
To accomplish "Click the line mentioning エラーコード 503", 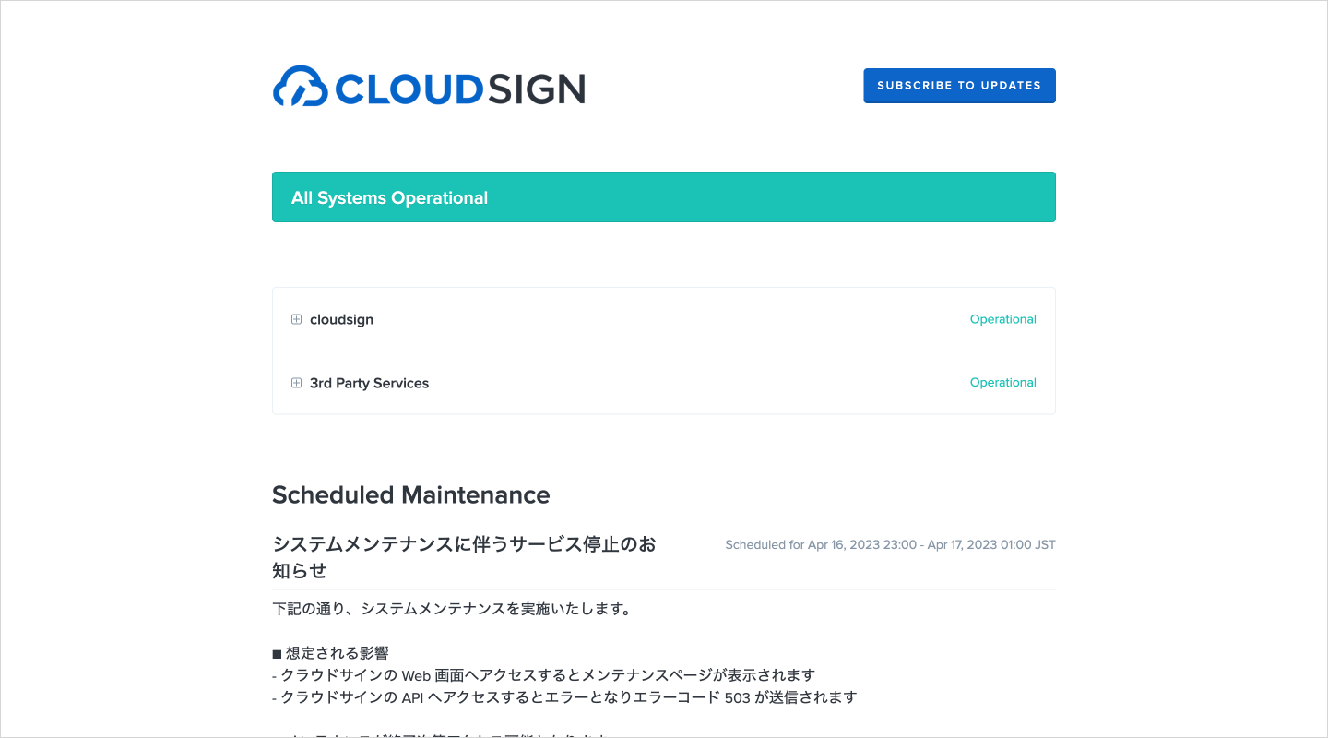I will click(x=564, y=697).
